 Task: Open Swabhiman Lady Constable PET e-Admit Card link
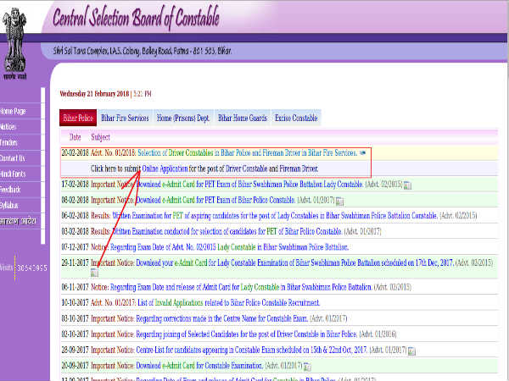coord(249,185)
